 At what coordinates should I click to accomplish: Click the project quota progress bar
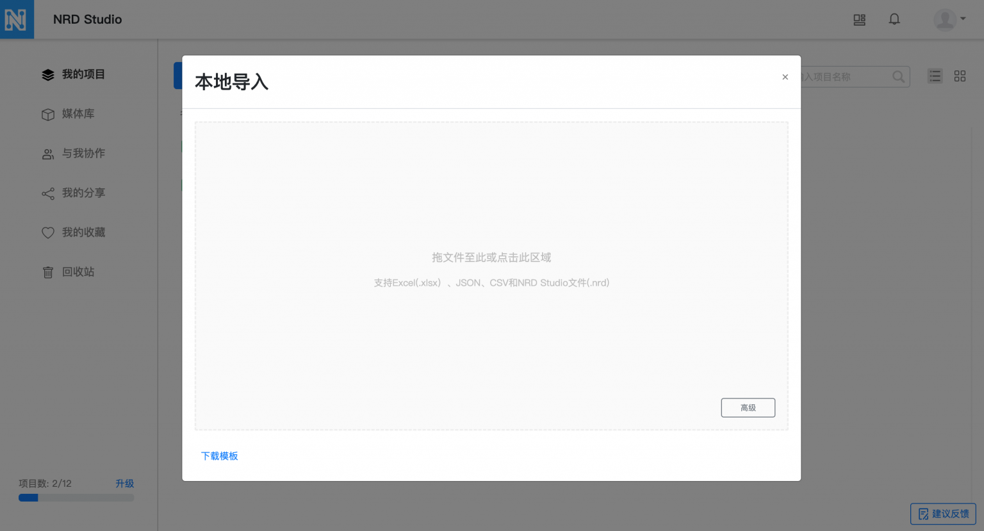point(76,498)
